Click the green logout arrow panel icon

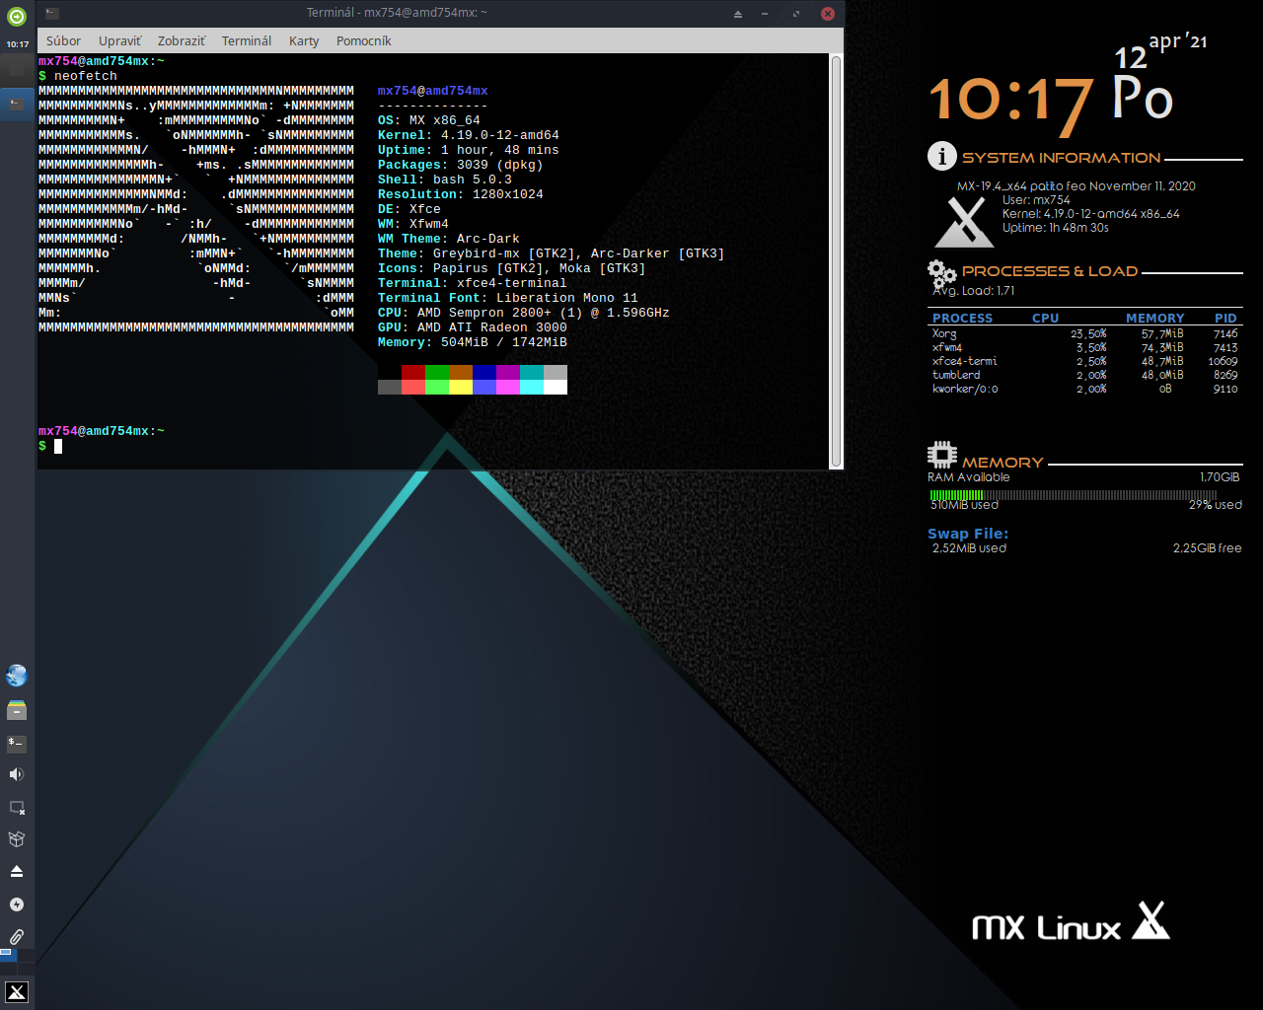point(17,16)
